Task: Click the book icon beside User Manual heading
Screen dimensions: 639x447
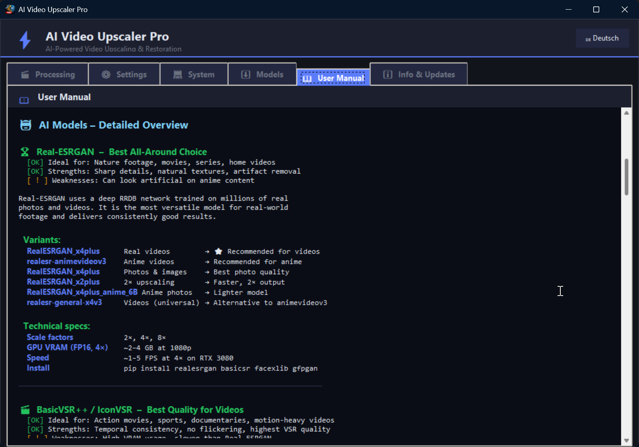Action: 24,100
